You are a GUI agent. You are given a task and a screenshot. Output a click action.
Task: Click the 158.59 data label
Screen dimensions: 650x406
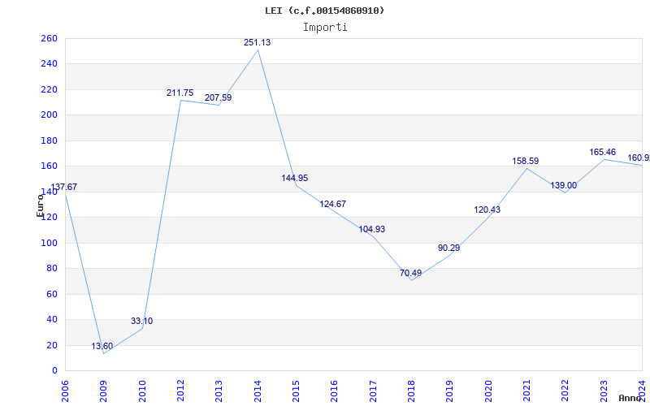click(x=526, y=161)
